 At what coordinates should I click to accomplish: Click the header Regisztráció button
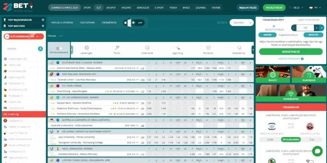click(x=274, y=8)
